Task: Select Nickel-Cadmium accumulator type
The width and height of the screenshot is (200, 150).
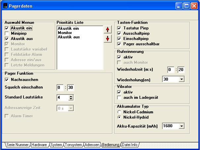Action: [119, 112]
